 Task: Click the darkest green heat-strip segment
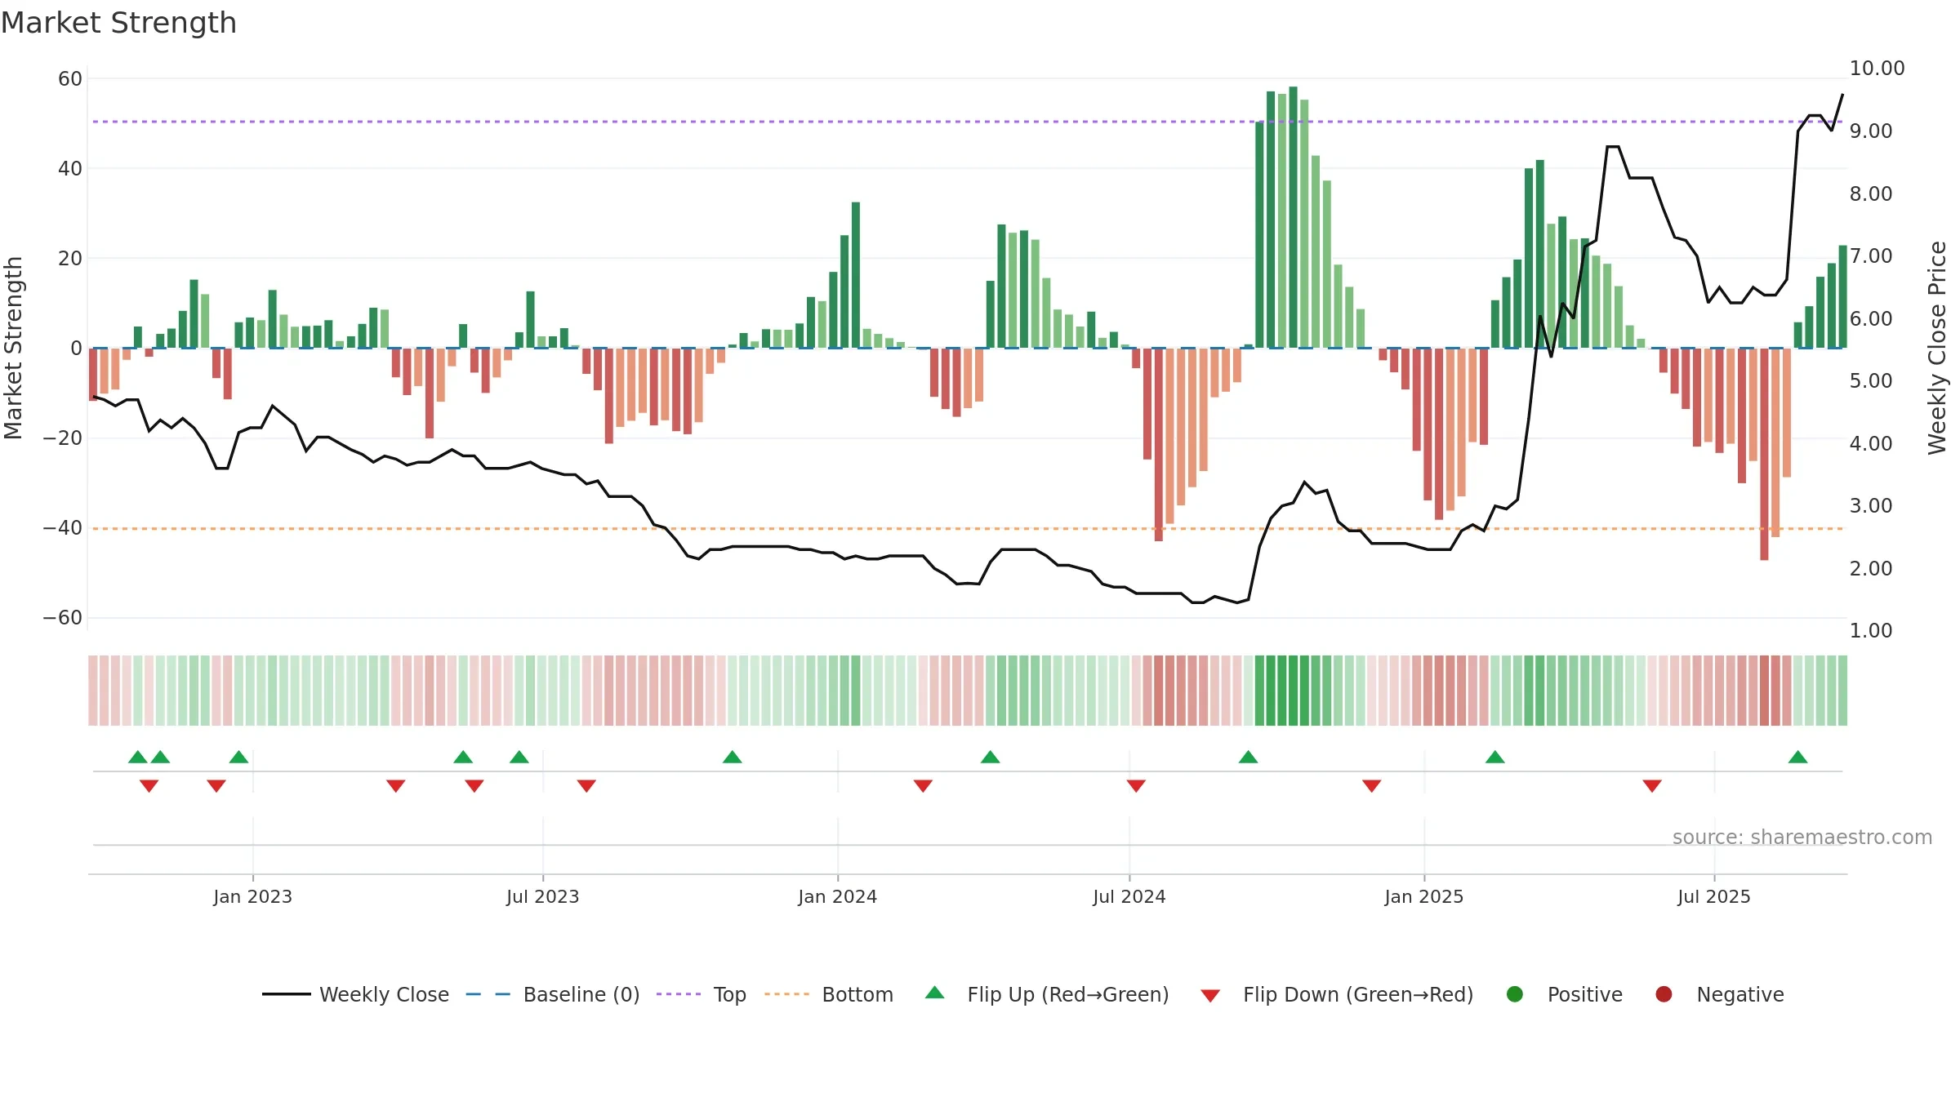1293,691
